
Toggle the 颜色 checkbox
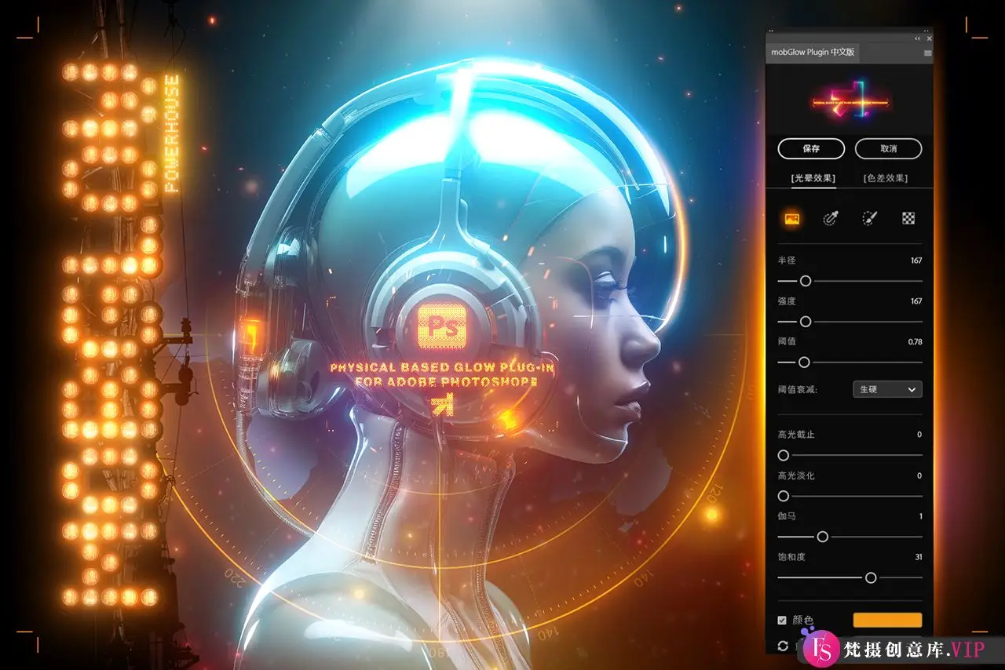point(782,620)
